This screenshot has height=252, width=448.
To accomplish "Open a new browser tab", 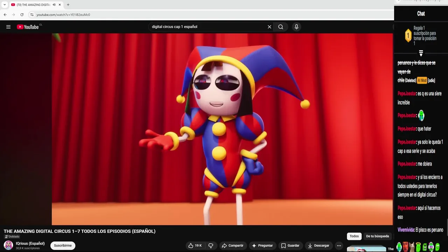I will pos(68,5).
